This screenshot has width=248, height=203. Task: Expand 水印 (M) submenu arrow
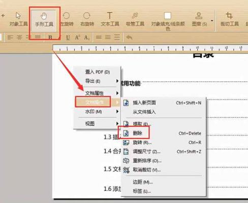point(117,112)
